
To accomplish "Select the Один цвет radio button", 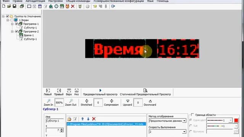I will (x=191, y=120).
